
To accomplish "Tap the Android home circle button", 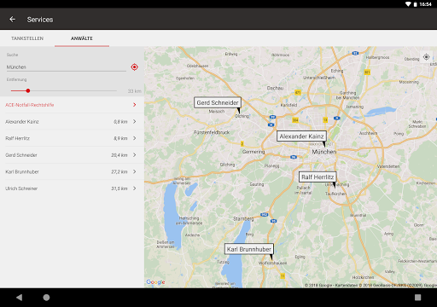I will tap(46, 298).
